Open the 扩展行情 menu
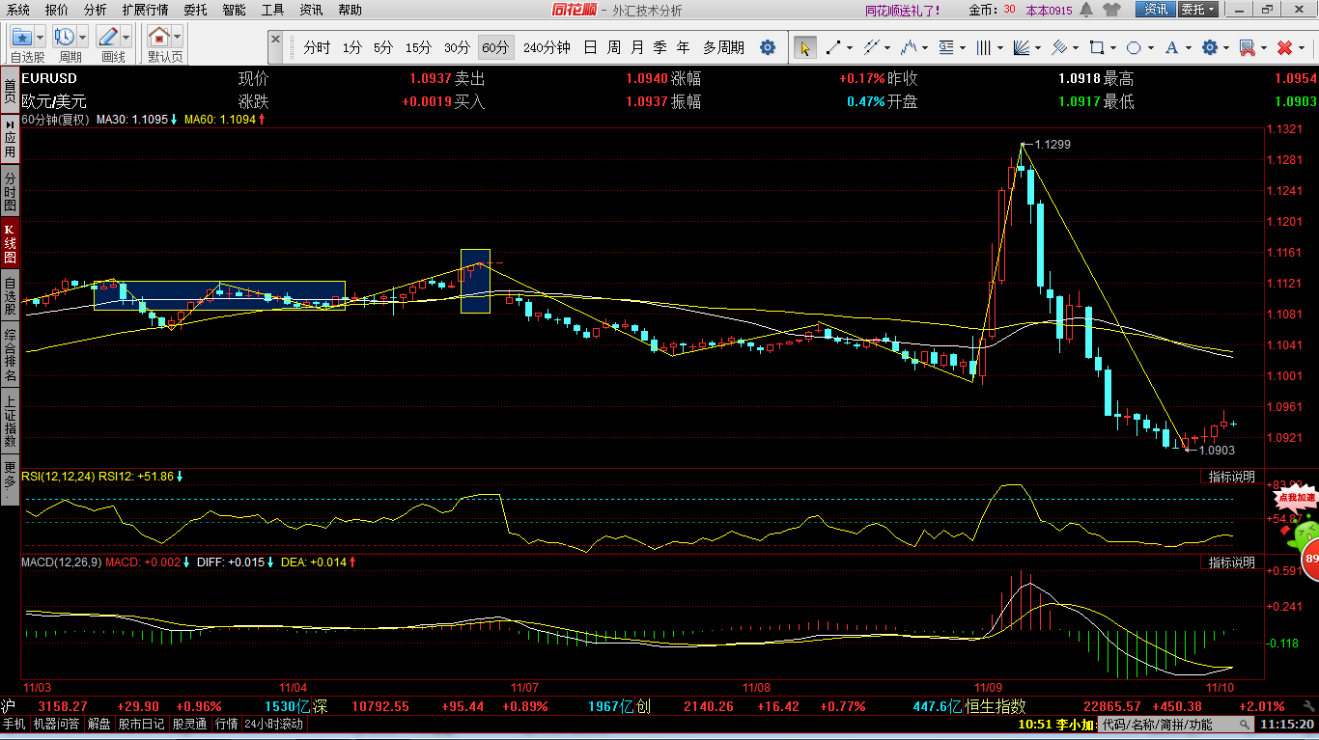The image size is (1319, 740). (x=145, y=10)
